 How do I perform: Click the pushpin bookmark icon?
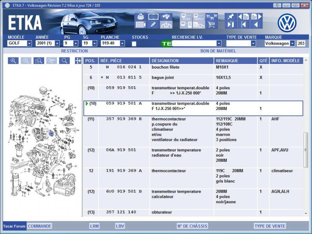coord(231,17)
